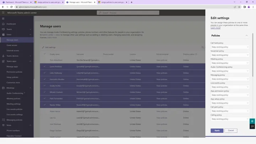Screen dimensions: 256x144
Task: Collapse the navigation hamburger menu
Action: [x=3, y=18]
